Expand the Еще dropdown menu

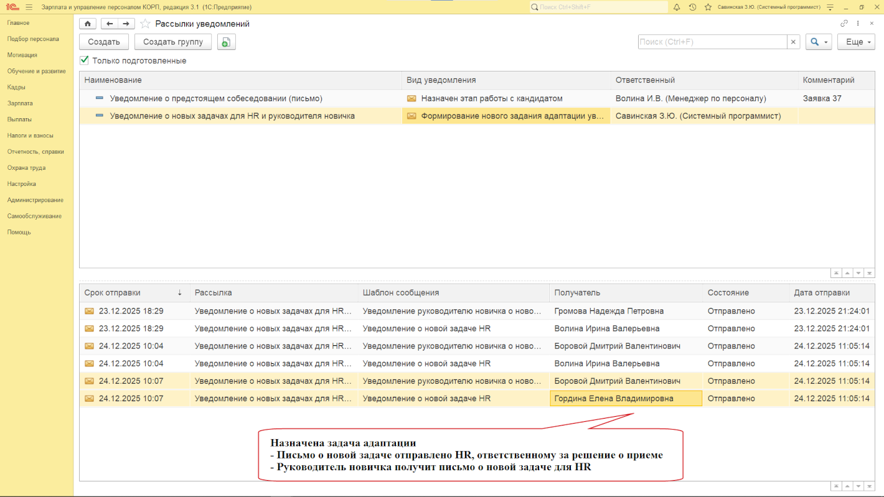tap(856, 42)
